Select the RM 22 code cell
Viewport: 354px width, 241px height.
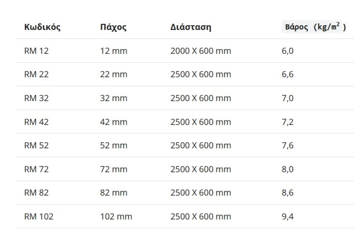point(36,74)
